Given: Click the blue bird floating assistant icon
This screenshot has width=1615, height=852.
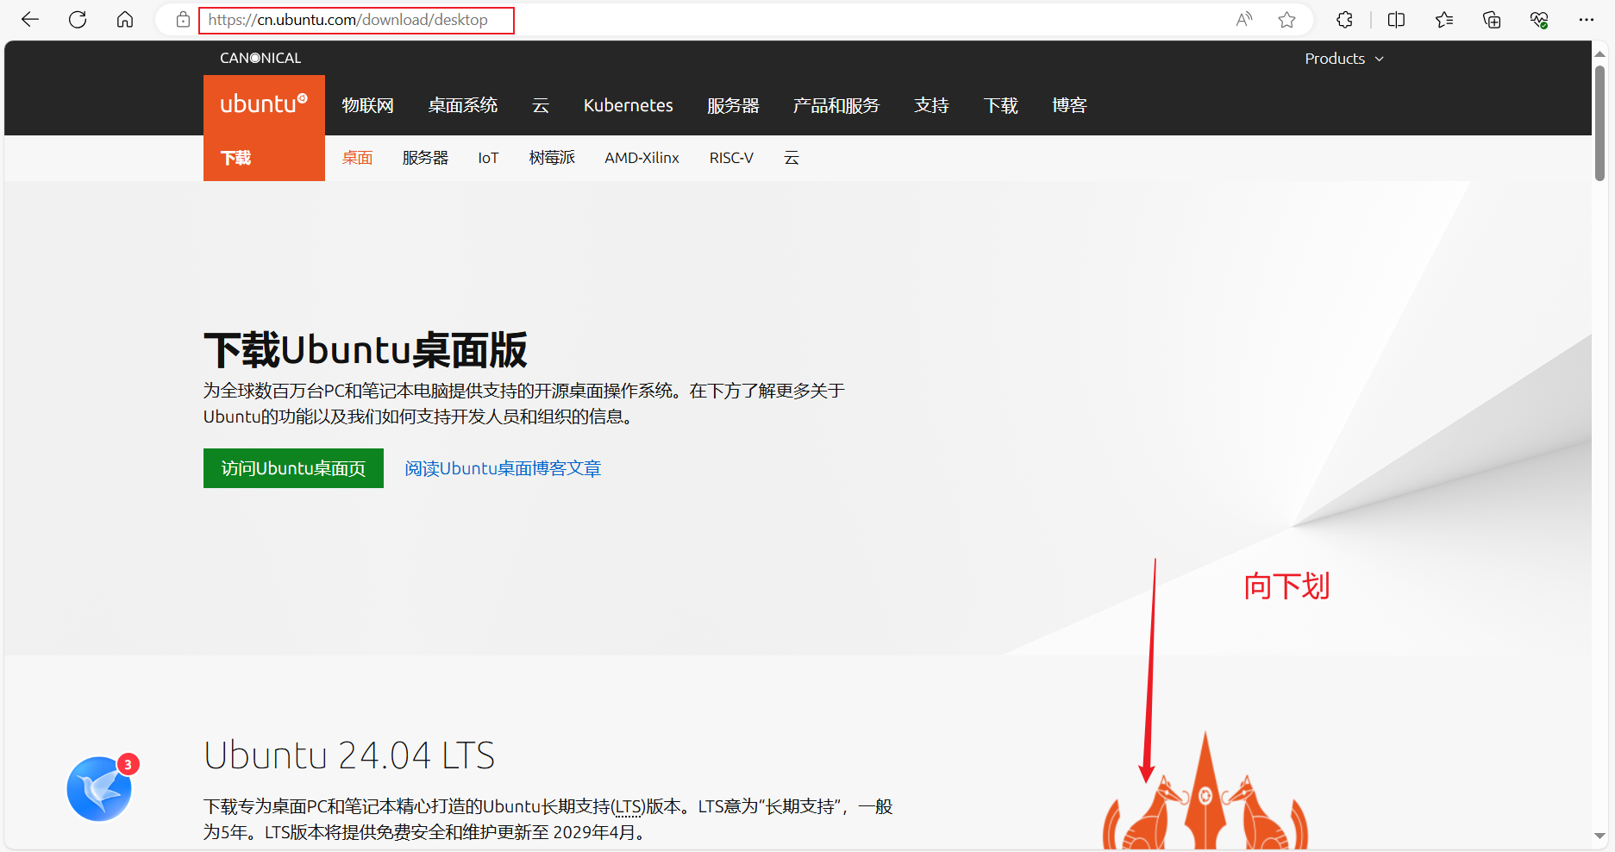Looking at the screenshot, I should tap(99, 788).
